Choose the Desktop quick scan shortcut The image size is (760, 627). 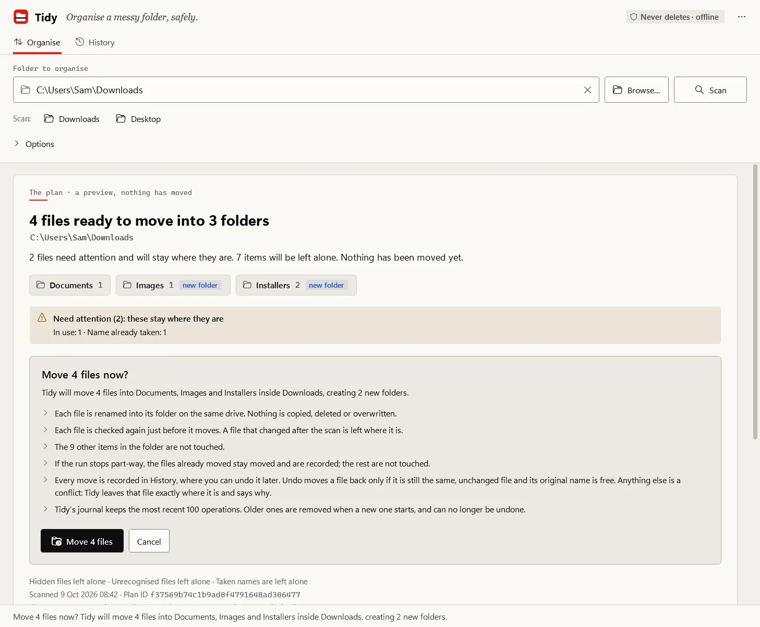click(138, 119)
